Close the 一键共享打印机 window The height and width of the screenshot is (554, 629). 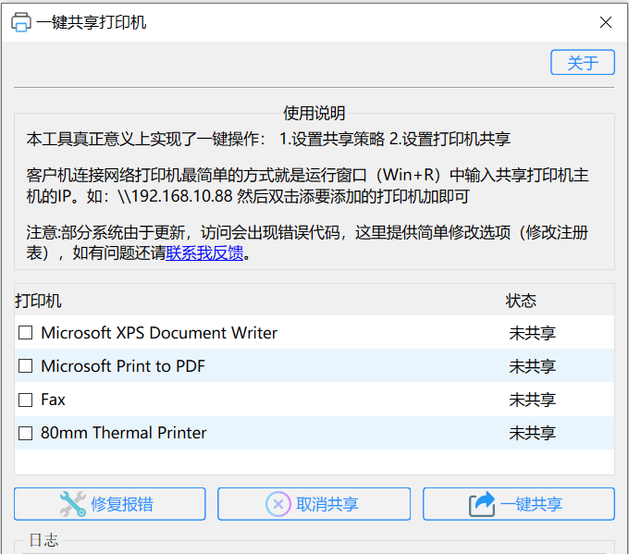[606, 22]
